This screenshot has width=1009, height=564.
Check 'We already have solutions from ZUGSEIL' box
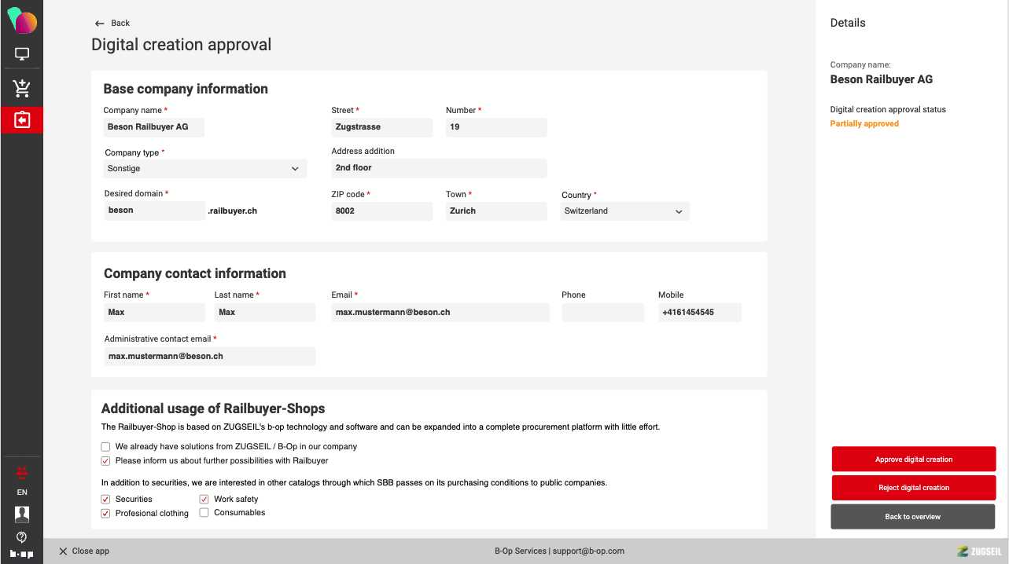coord(106,447)
